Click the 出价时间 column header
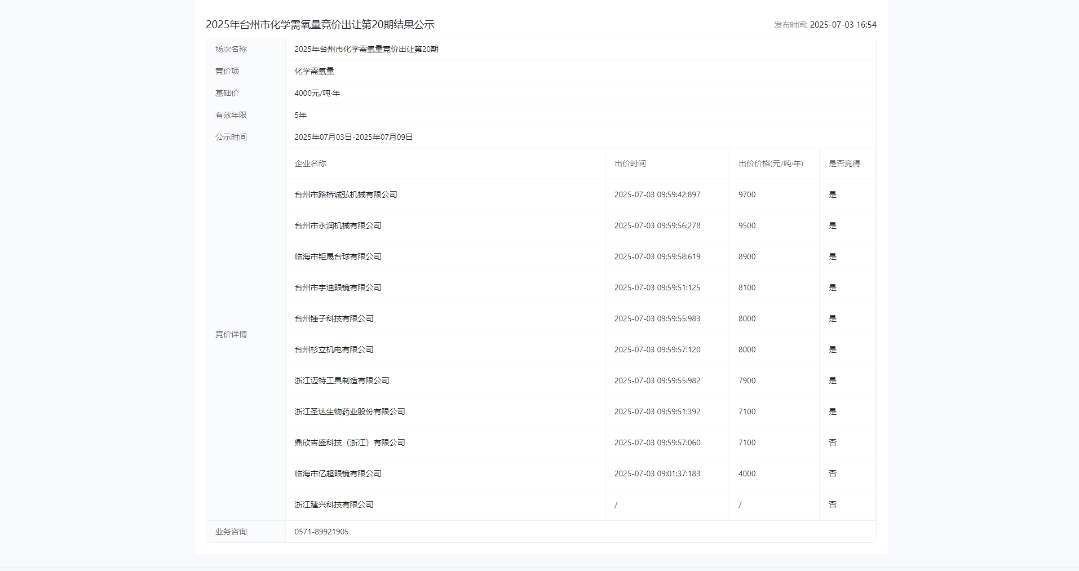 630,163
